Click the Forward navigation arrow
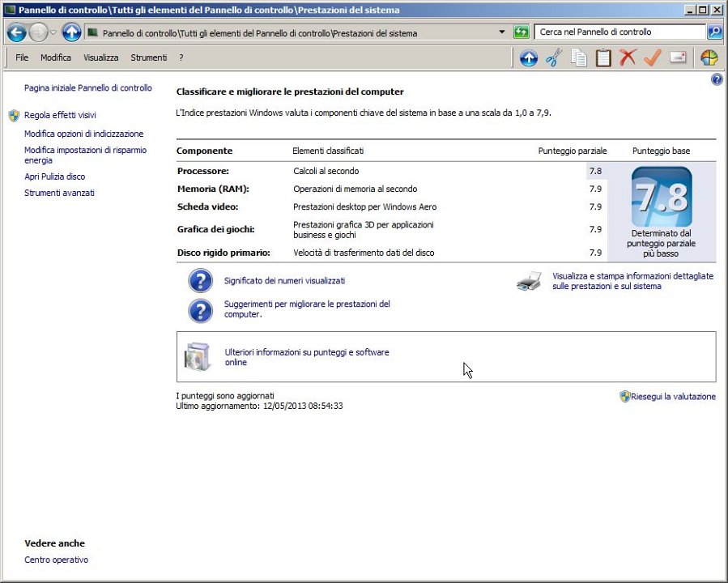The height and width of the screenshot is (583, 728). point(39,32)
